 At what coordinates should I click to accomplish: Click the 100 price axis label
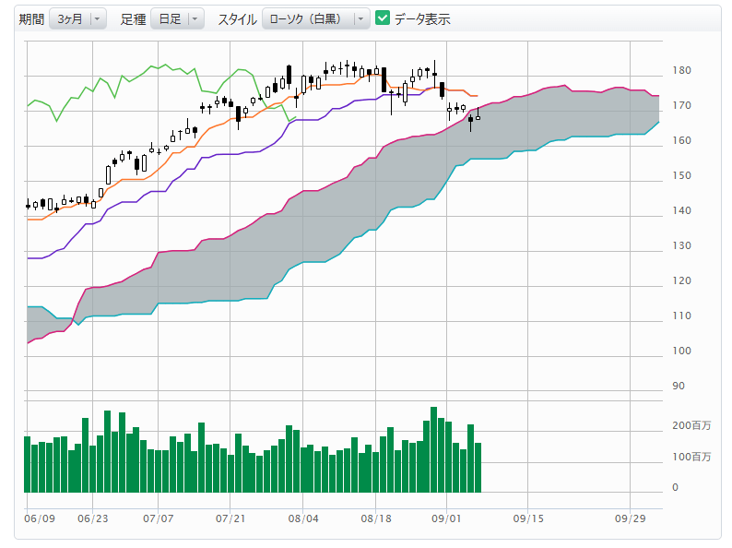pyautogui.click(x=682, y=351)
